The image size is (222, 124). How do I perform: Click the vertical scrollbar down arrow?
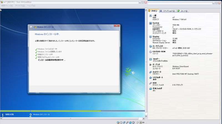coord(146,116)
